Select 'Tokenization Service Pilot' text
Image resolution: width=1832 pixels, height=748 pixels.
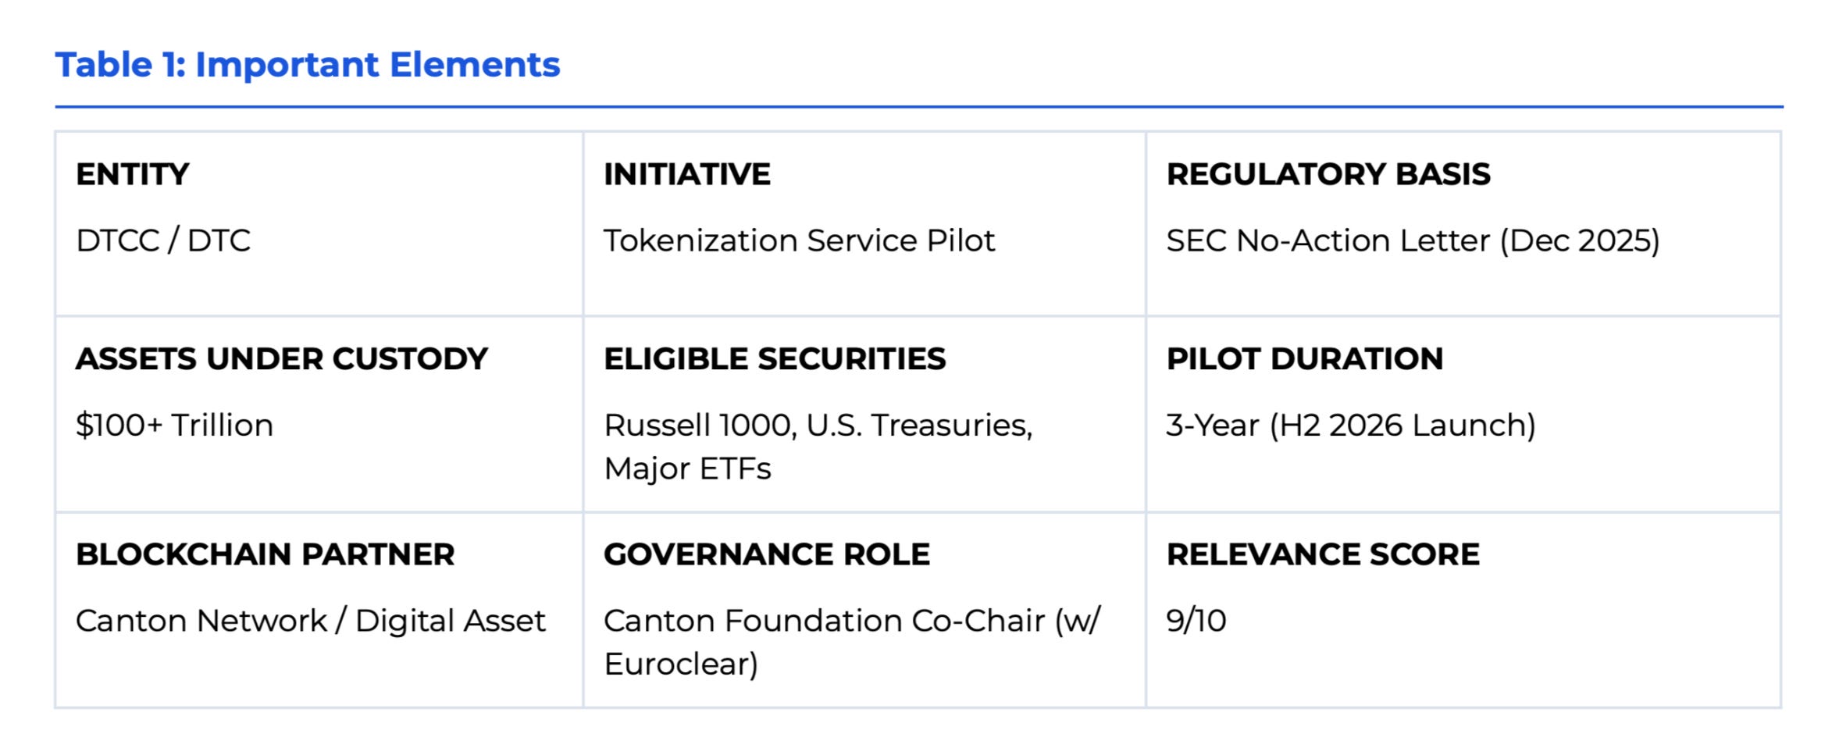click(799, 240)
